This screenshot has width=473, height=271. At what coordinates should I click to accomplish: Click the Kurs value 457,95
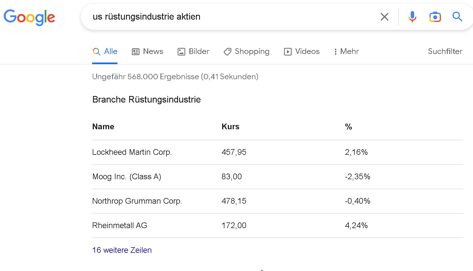(234, 152)
